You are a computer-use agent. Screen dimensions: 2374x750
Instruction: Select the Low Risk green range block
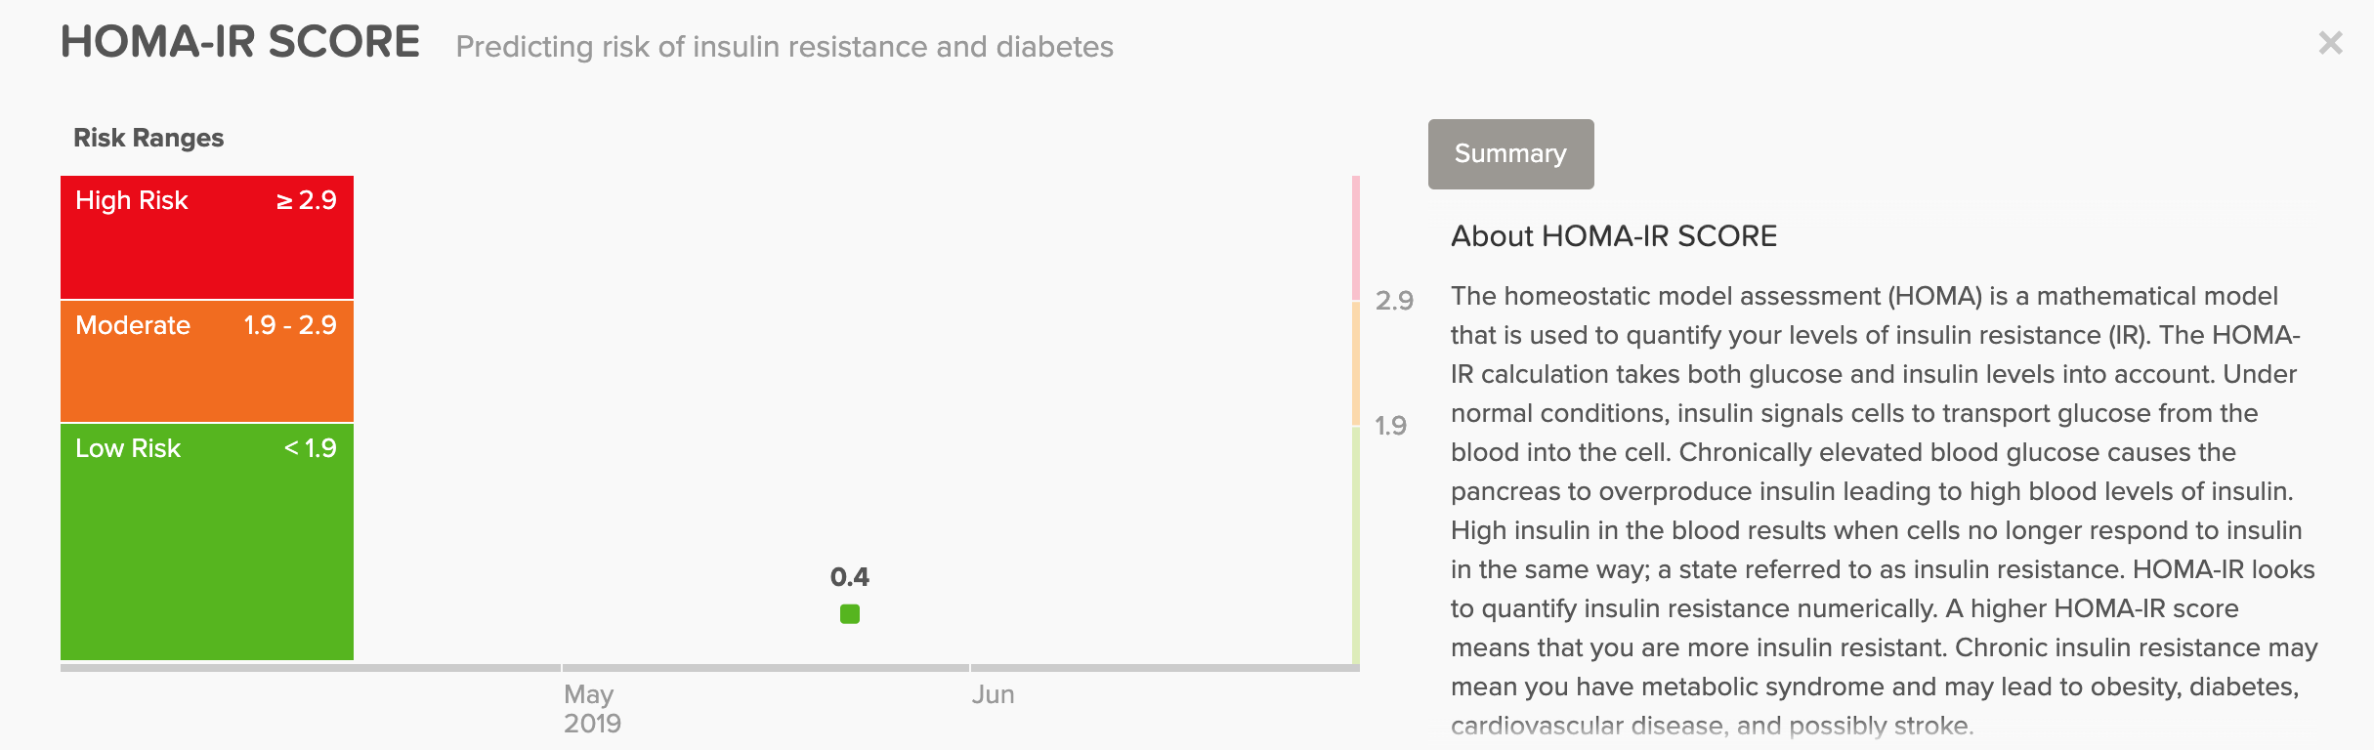coord(207,542)
